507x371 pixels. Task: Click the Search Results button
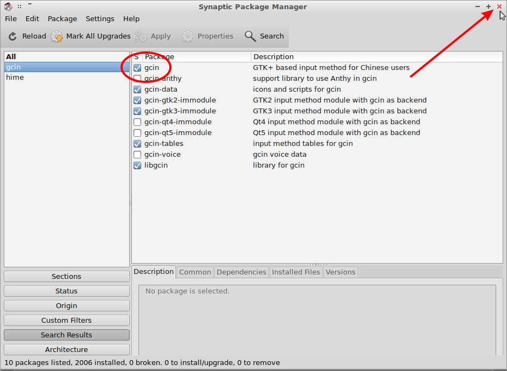(67, 335)
